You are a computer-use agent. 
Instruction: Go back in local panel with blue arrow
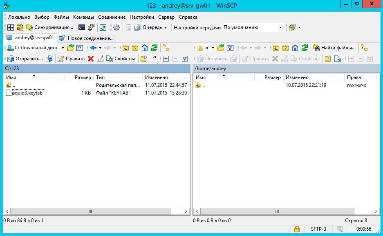coord(93,48)
